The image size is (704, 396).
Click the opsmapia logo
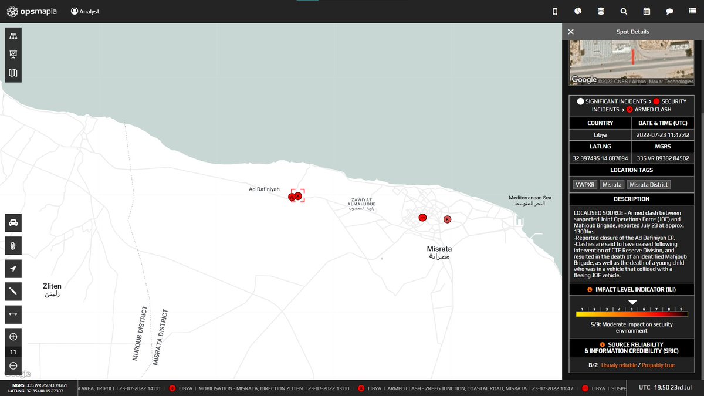32,11
